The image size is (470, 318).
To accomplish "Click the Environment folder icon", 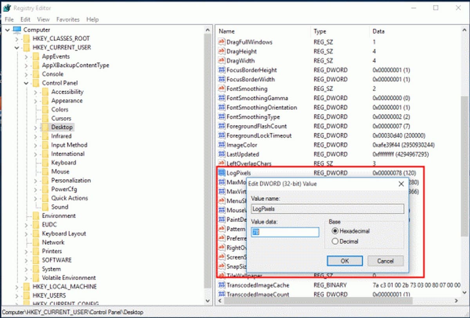I will [x=36, y=216].
